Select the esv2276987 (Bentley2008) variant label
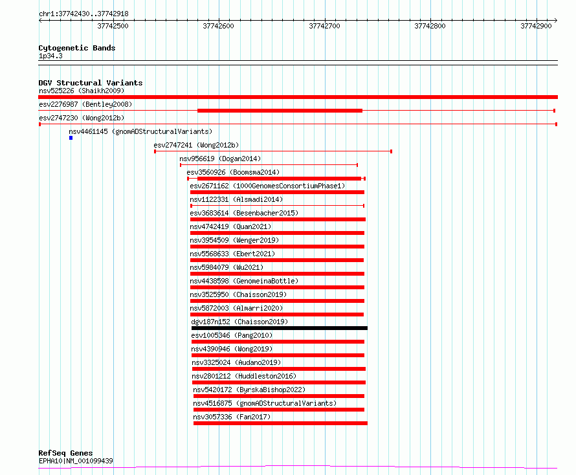 point(85,104)
